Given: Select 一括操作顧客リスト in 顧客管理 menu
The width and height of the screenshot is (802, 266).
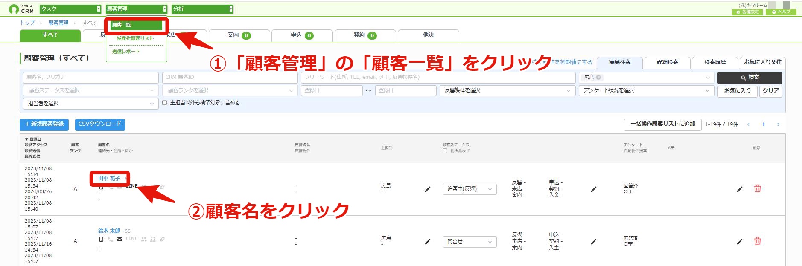Looking at the screenshot, I should tap(133, 38).
